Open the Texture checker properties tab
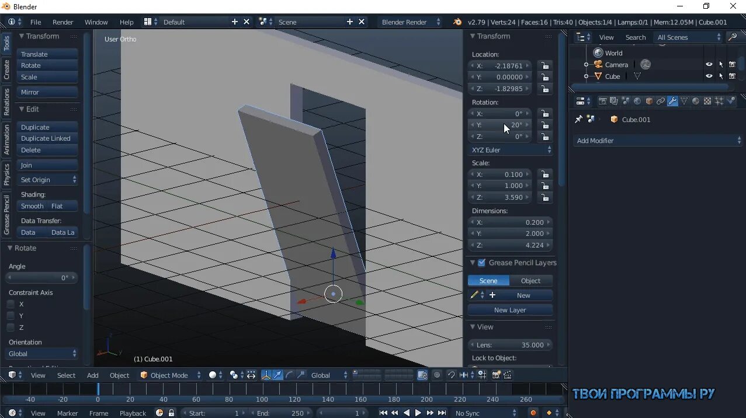746x418 pixels. [707, 101]
